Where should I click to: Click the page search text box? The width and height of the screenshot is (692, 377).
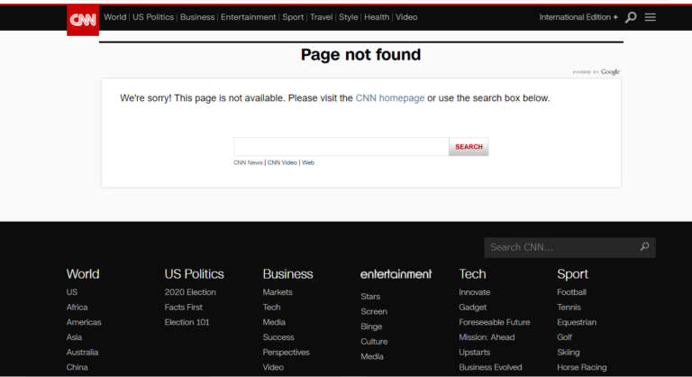(x=341, y=147)
